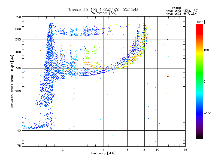Click the y-axis tick label '500'
This screenshot has width=218, height=163.
(x=18, y=39)
